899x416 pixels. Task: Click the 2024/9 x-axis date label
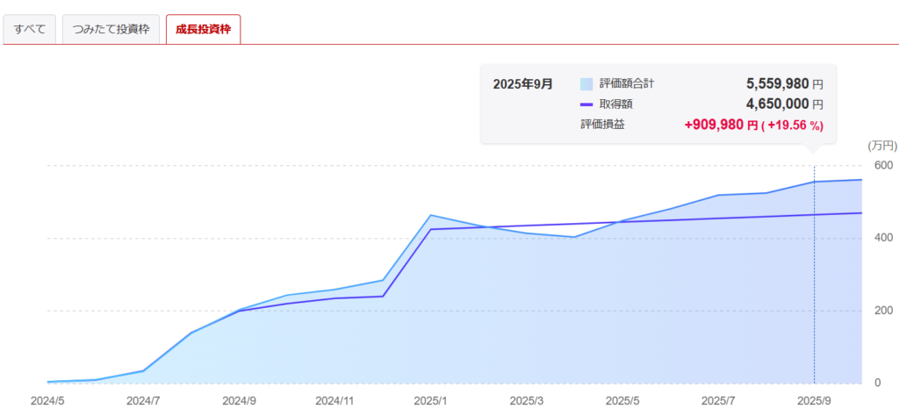point(239,400)
